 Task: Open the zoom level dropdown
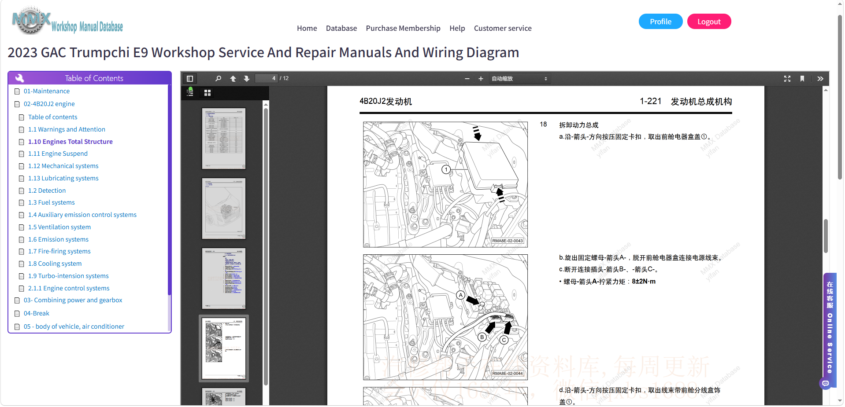click(519, 79)
